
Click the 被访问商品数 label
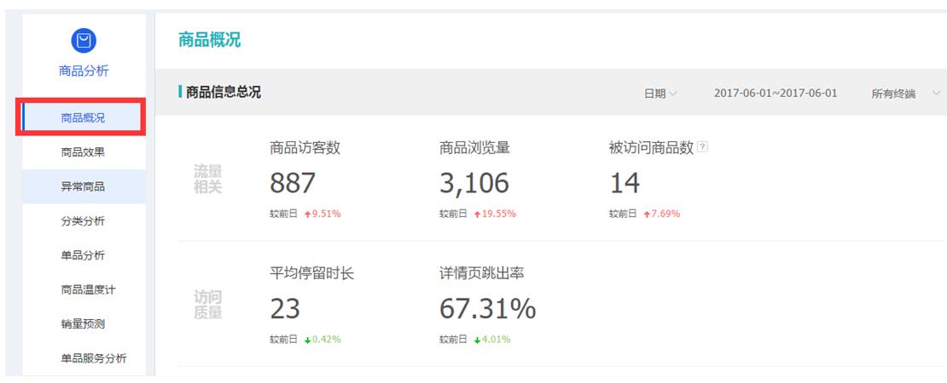pos(651,148)
